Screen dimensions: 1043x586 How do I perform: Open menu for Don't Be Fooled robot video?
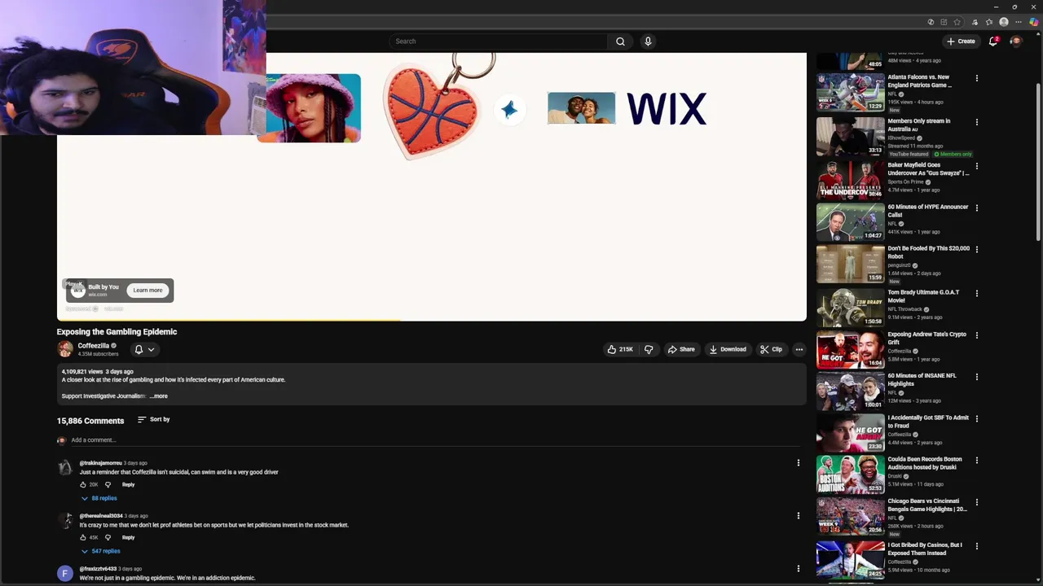point(976,249)
